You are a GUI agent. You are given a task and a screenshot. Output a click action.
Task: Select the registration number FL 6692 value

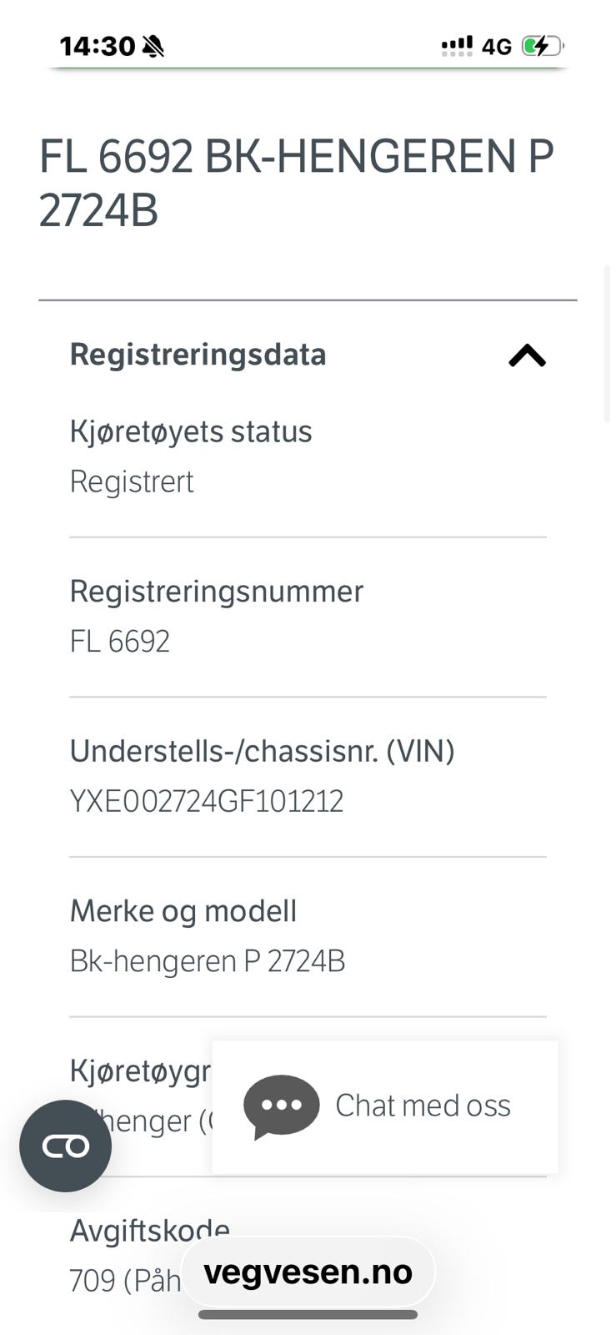point(120,642)
